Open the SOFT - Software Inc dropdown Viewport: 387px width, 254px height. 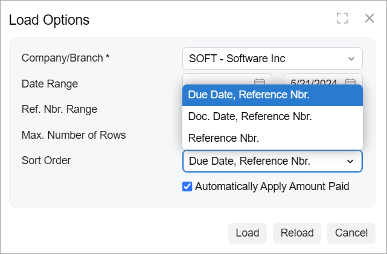click(x=272, y=59)
